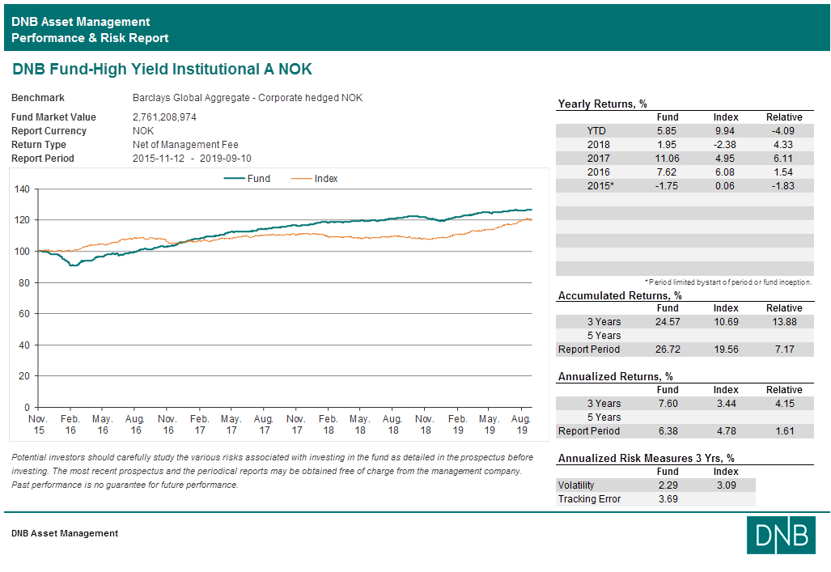
Task: Select Report Period accumulated relative return "7.17"
Action: pos(784,350)
